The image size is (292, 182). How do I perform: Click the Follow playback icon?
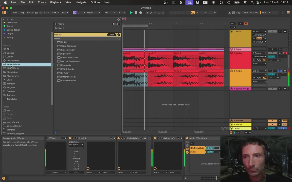pyautogui.click(x=107, y=13)
